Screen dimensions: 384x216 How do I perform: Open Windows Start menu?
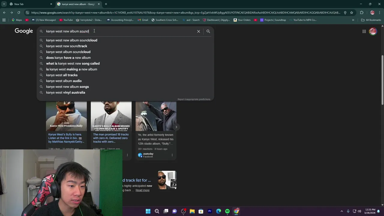coord(148,211)
